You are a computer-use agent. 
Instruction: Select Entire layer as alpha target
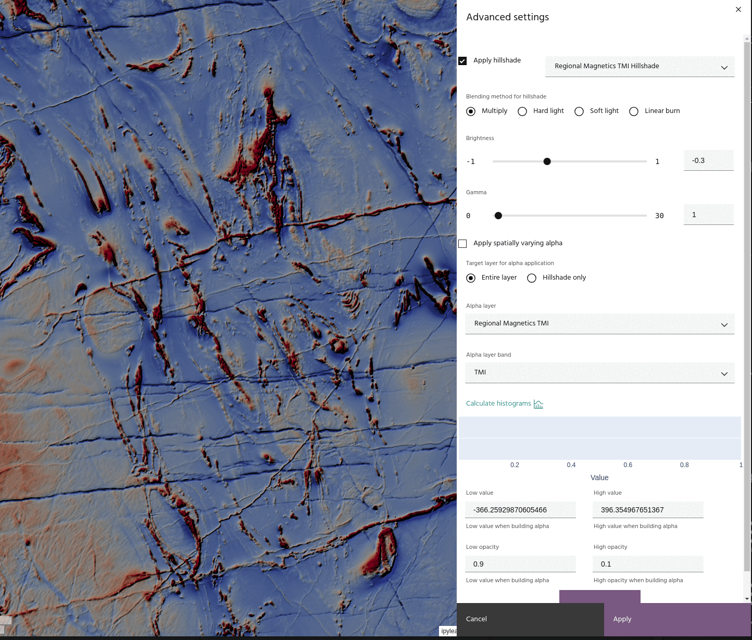(471, 278)
